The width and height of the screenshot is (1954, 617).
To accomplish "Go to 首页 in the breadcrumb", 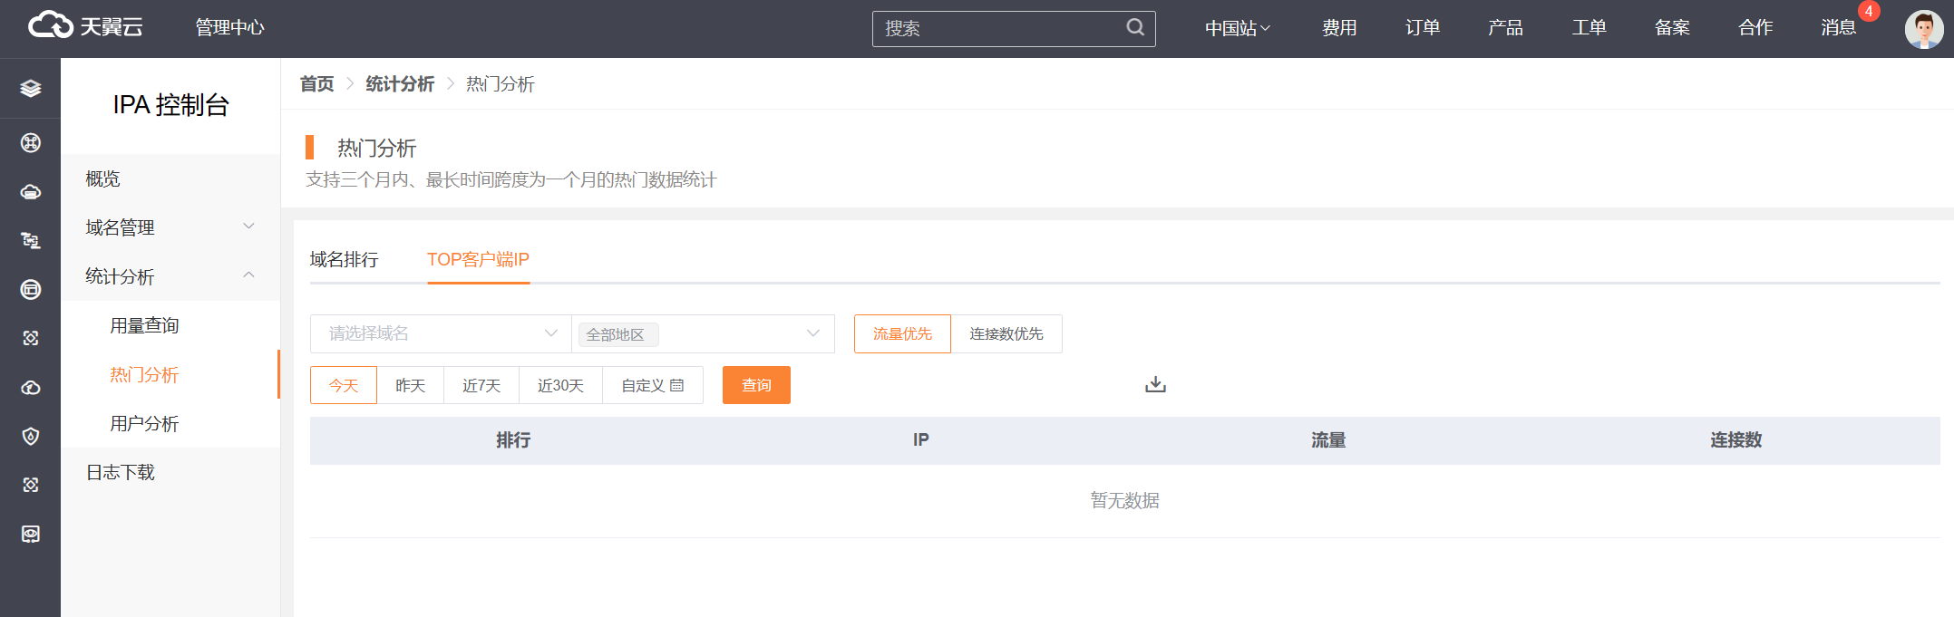I will (x=316, y=84).
